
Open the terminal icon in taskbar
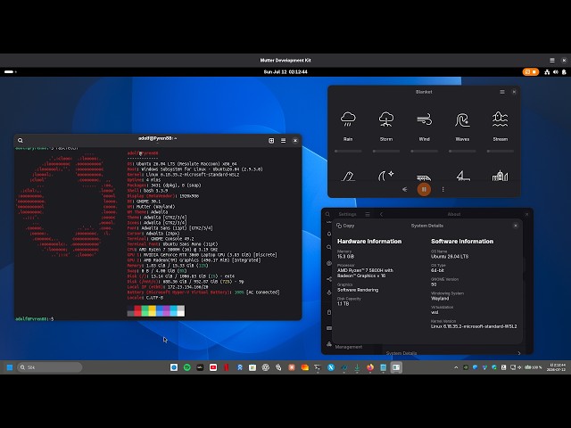click(x=318, y=367)
